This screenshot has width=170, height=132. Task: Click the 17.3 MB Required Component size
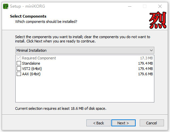(146, 58)
